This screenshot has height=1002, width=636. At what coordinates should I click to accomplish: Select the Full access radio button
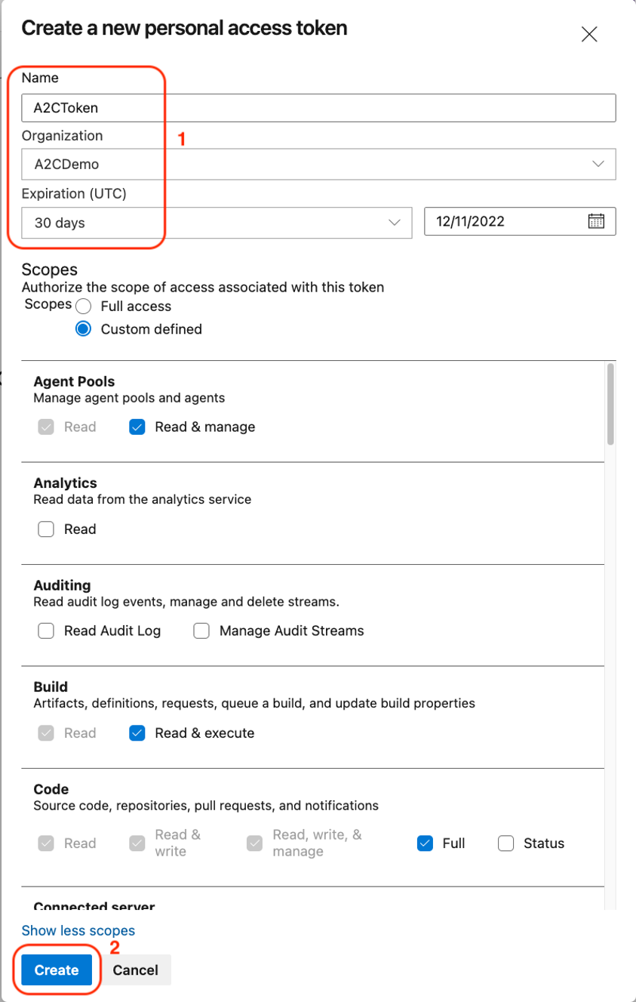(x=83, y=306)
